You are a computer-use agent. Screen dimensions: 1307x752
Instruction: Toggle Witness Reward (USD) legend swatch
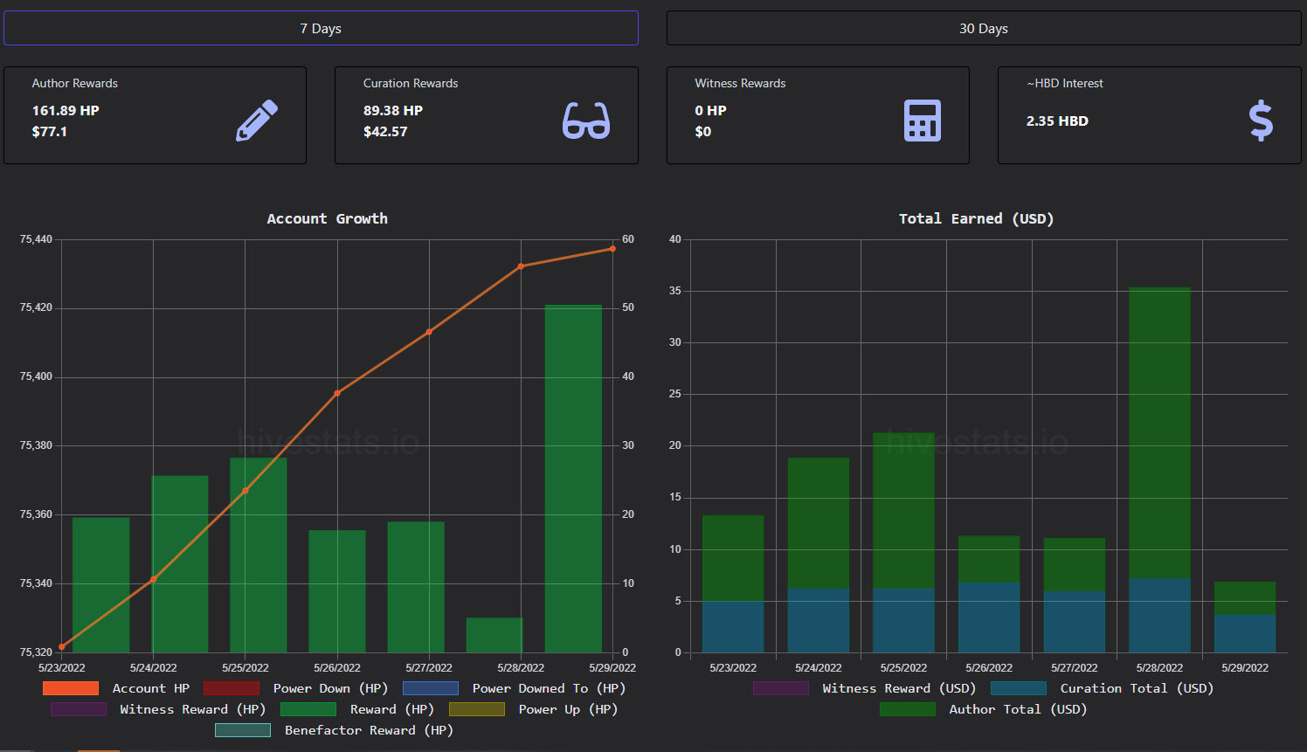click(781, 688)
